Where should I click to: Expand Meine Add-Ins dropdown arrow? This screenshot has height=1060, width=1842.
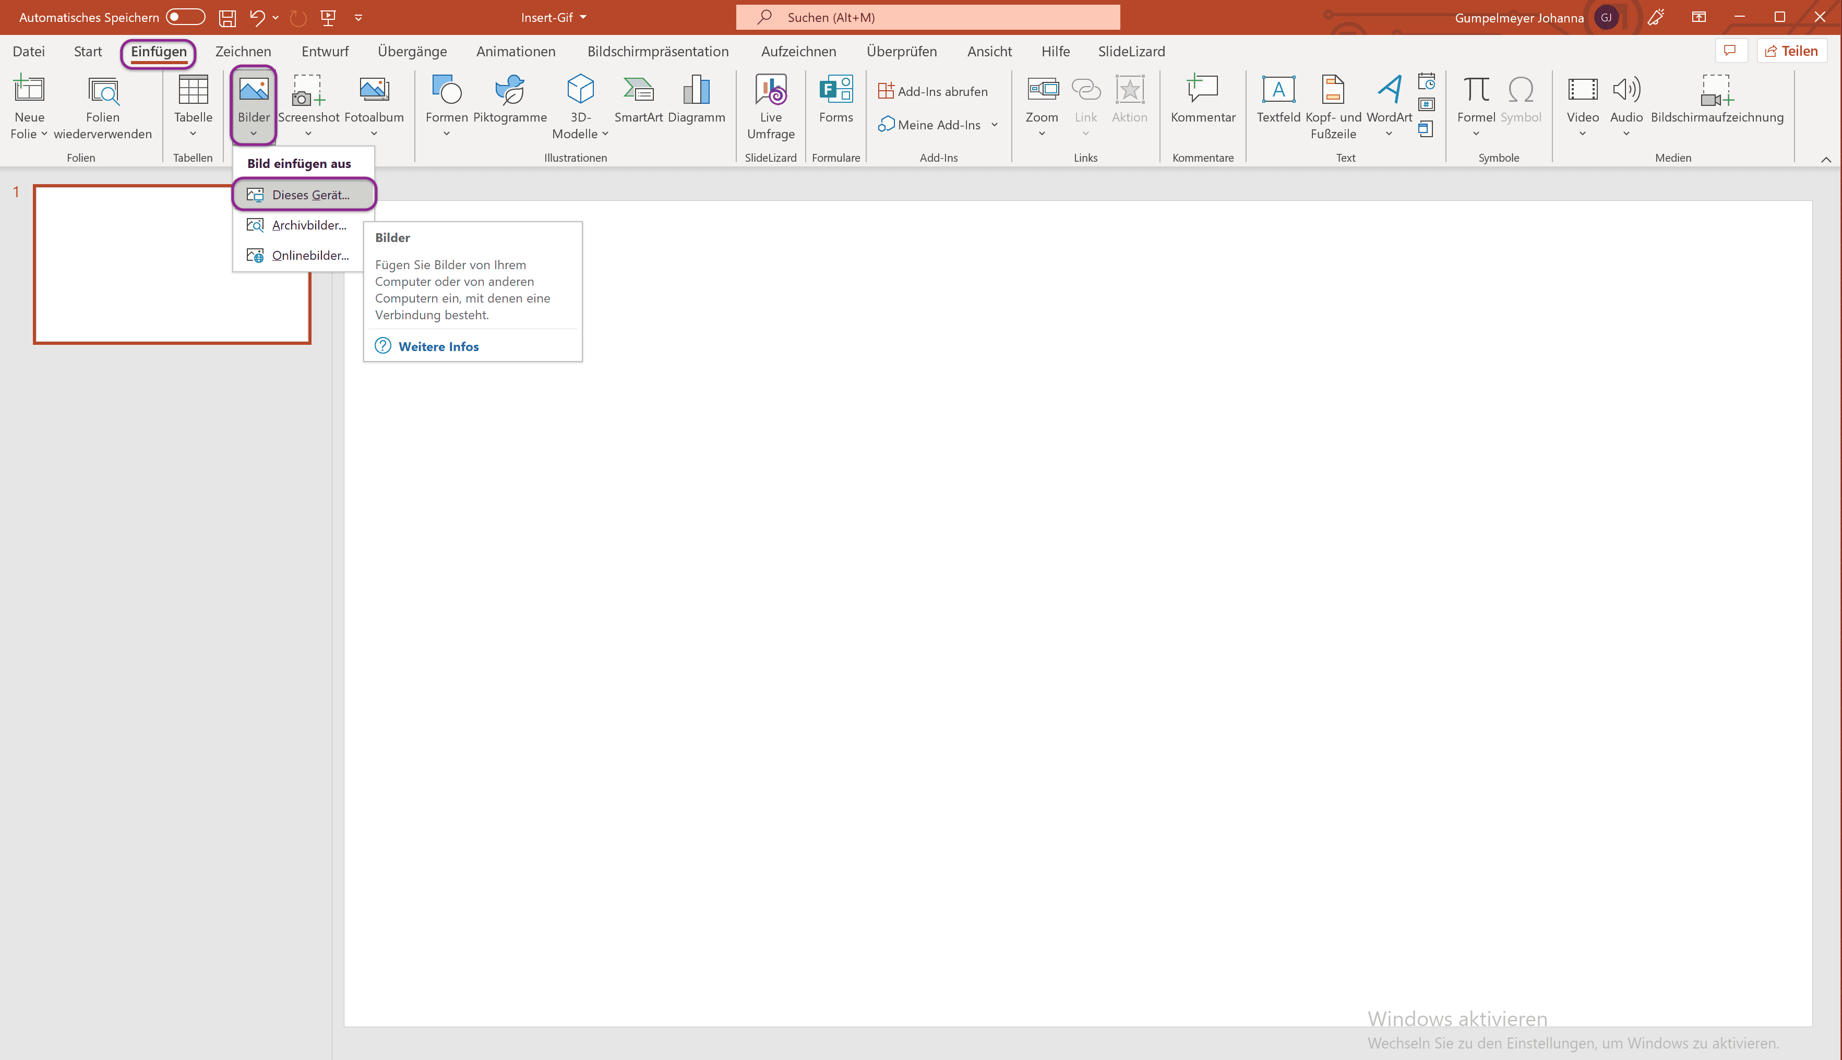pyautogui.click(x=994, y=125)
